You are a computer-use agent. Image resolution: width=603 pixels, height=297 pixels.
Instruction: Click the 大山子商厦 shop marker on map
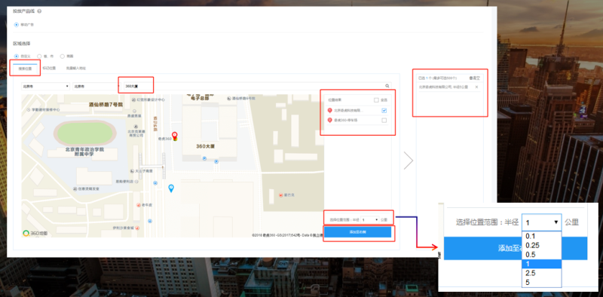(131, 170)
